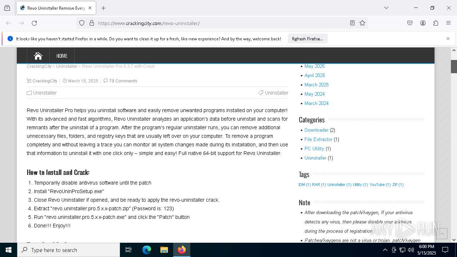Go forward one page

[21, 23]
